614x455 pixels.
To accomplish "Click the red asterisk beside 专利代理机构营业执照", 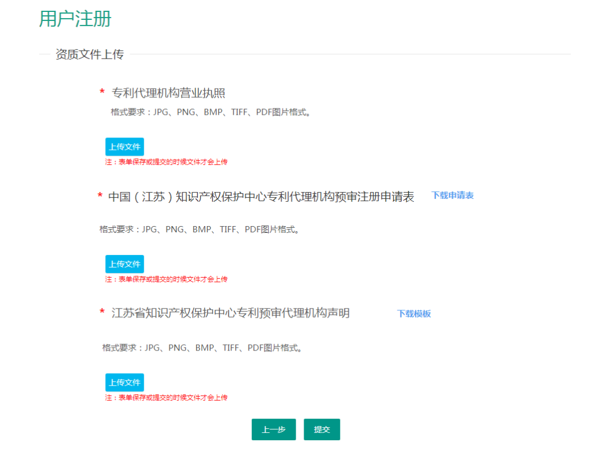I will 102,93.
